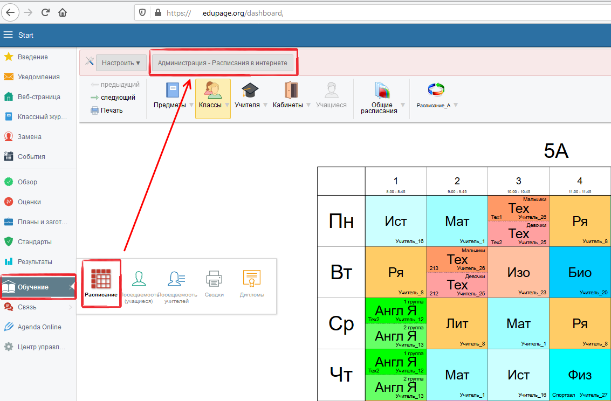Select the Предметы book icon
611x401 pixels.
click(172, 91)
